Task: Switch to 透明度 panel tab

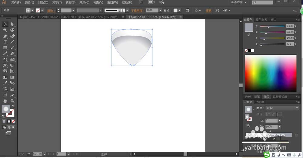Action: 260,102
